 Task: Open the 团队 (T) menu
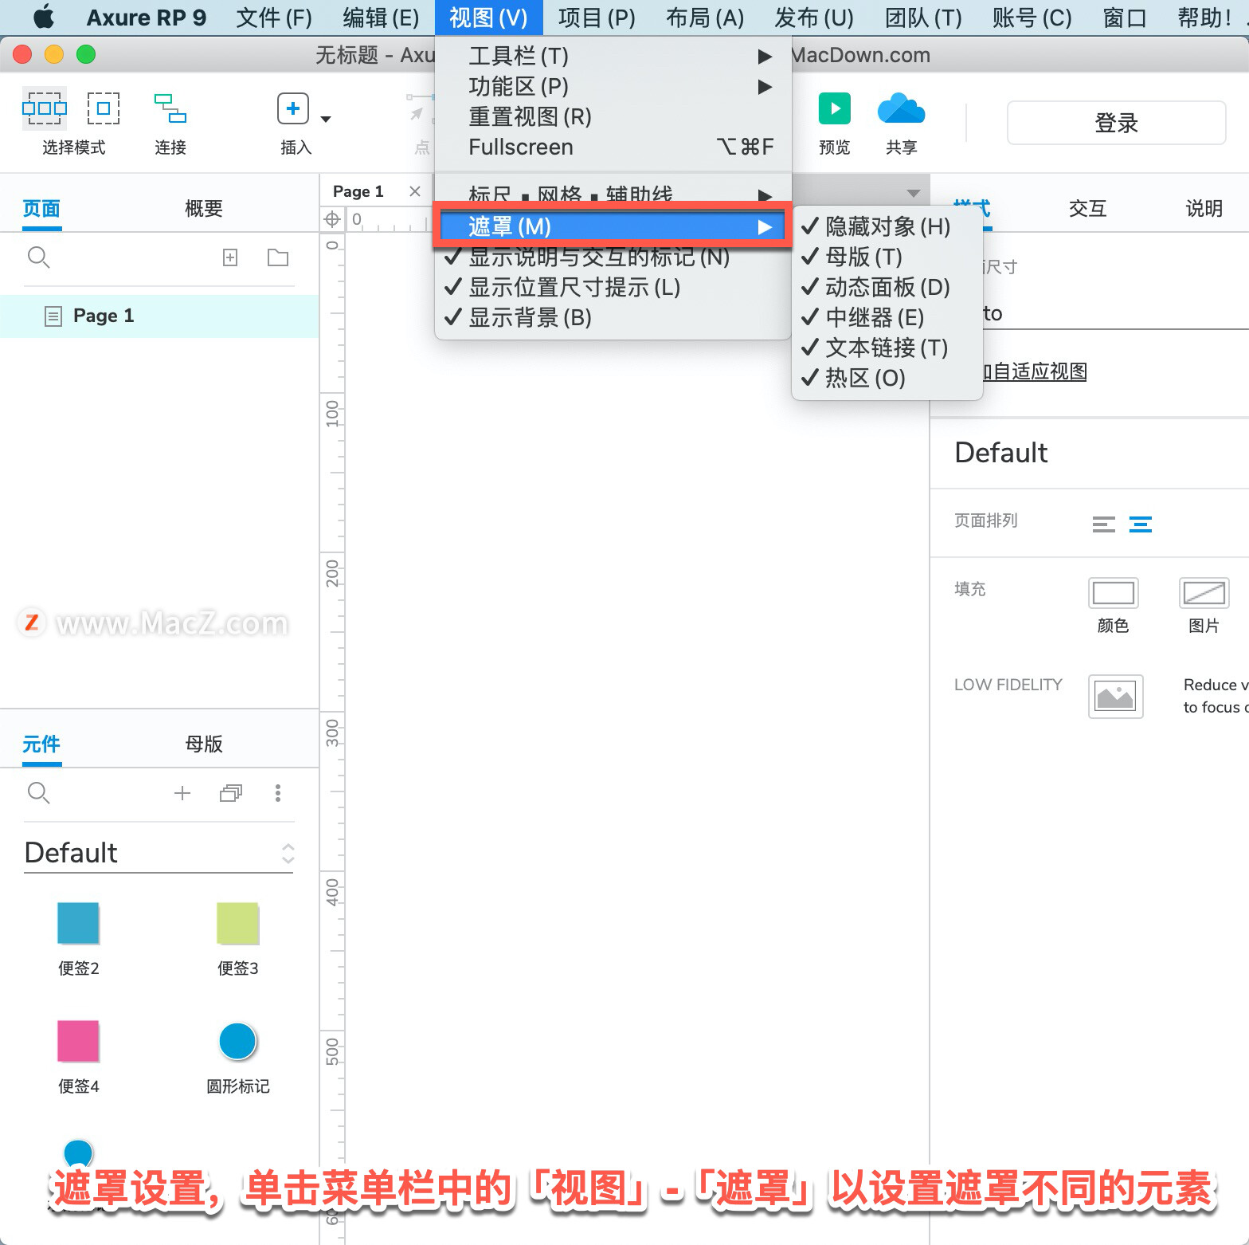click(x=923, y=17)
